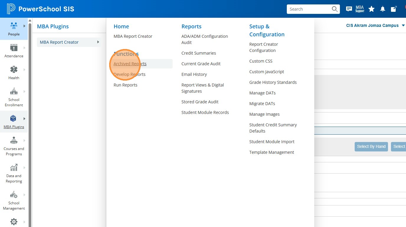Click the open-in-new-window icon in header
The height and width of the screenshot is (227, 406).
(x=394, y=9)
